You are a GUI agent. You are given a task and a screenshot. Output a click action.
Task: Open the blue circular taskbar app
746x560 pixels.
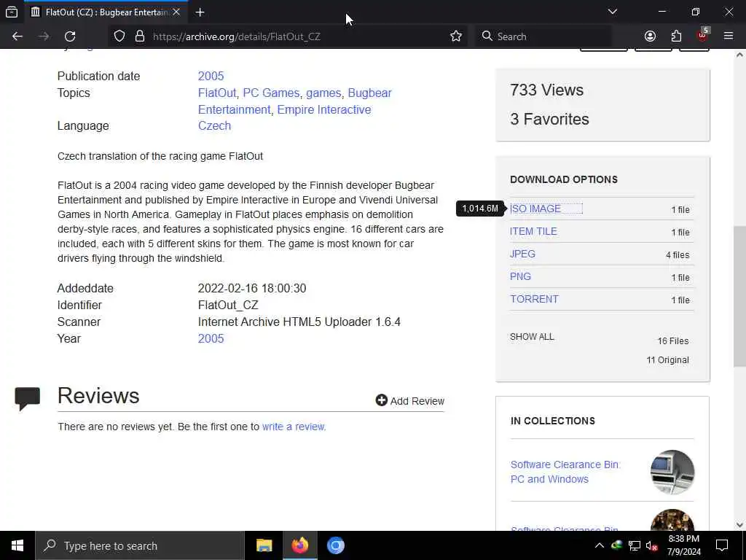point(335,545)
